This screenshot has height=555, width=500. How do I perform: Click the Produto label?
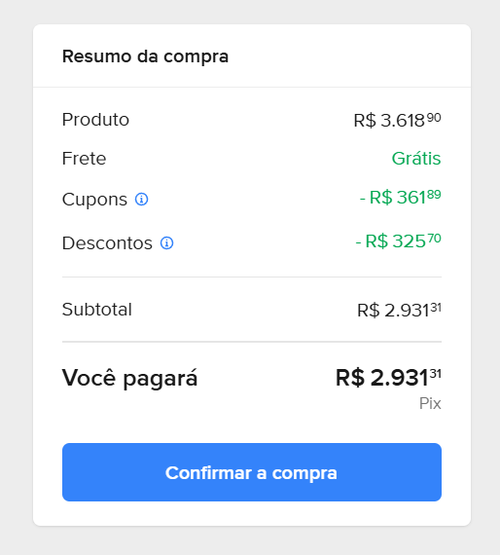[x=95, y=120]
